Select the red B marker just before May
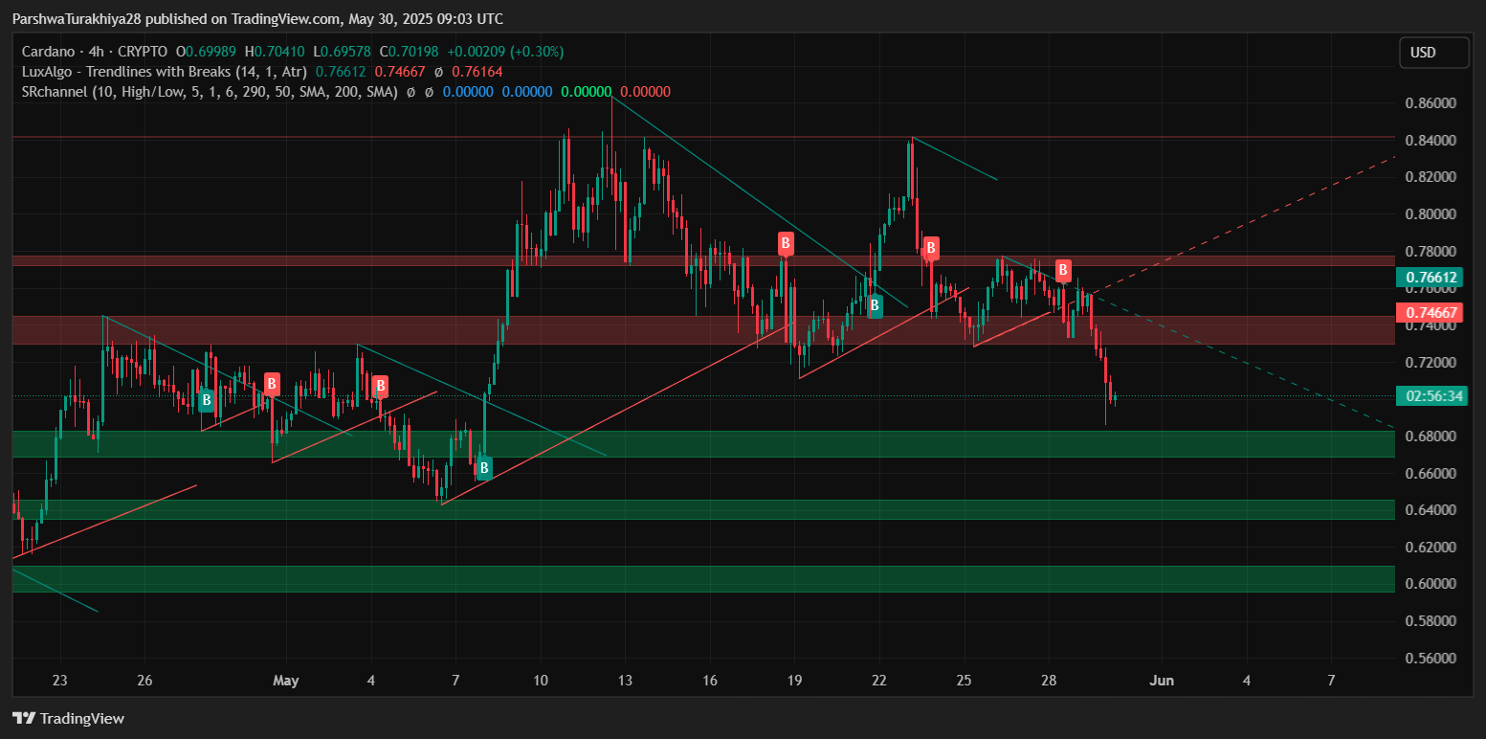This screenshot has width=1486, height=739. click(272, 385)
